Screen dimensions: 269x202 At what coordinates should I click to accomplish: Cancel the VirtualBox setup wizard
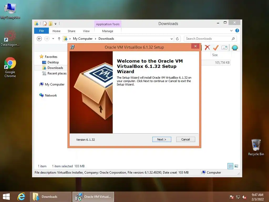click(x=185, y=139)
